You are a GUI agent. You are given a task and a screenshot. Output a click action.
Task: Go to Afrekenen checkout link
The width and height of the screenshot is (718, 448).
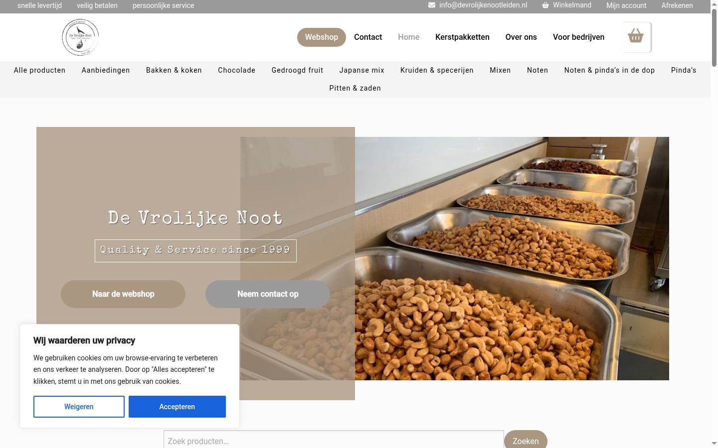(x=677, y=5)
